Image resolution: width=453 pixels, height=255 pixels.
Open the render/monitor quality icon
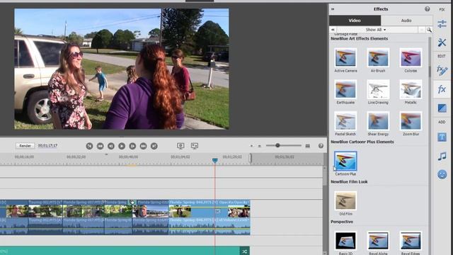click(x=180, y=146)
